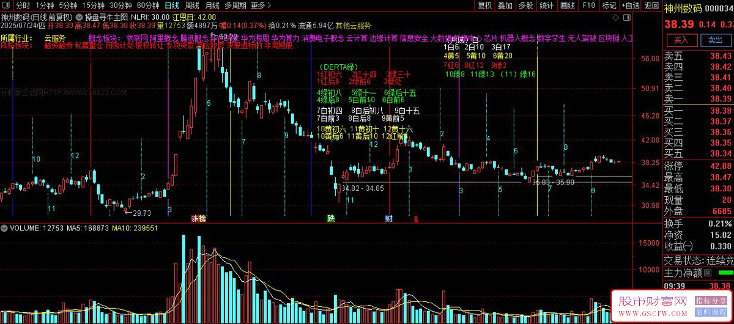This screenshot has width=734, height=324.
Task: Select the 周线 weekly tab
Action: coord(192,6)
